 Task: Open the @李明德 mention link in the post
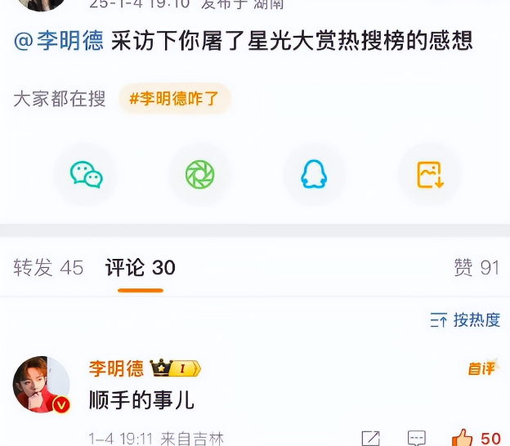point(59,41)
